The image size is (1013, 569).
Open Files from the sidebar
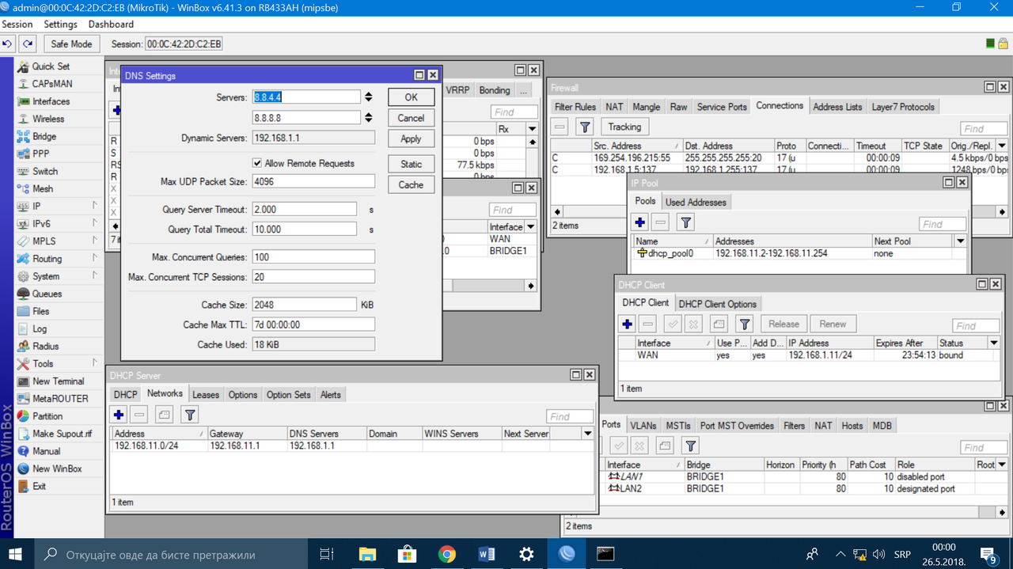click(x=40, y=311)
